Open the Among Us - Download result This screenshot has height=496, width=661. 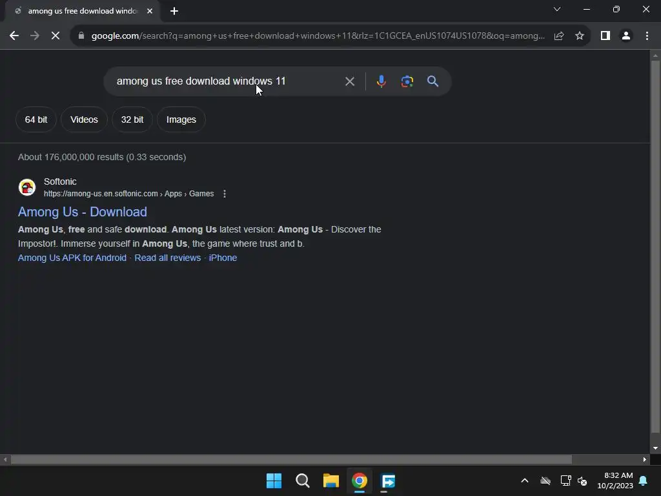click(82, 212)
